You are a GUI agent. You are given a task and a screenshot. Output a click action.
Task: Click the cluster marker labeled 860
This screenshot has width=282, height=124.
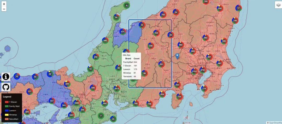coord(205,38)
